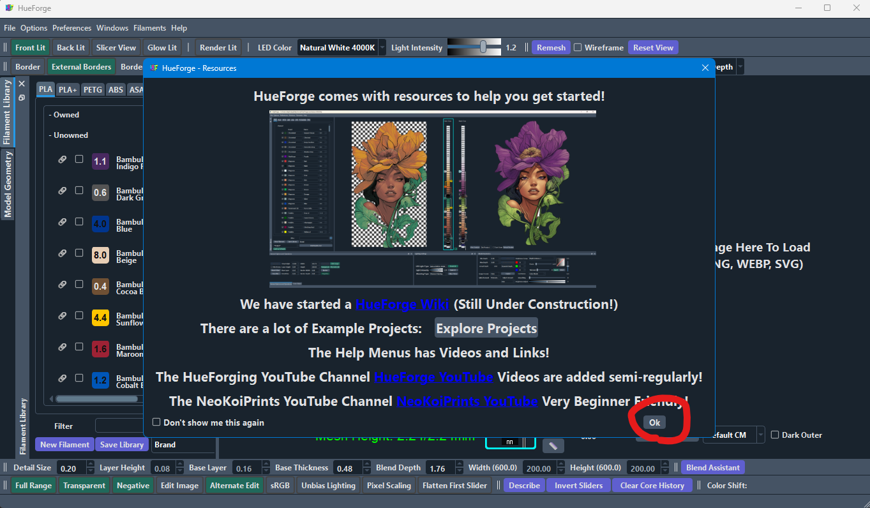870x508 pixels.
Task: Toggle the Slicer View button
Action: point(116,48)
